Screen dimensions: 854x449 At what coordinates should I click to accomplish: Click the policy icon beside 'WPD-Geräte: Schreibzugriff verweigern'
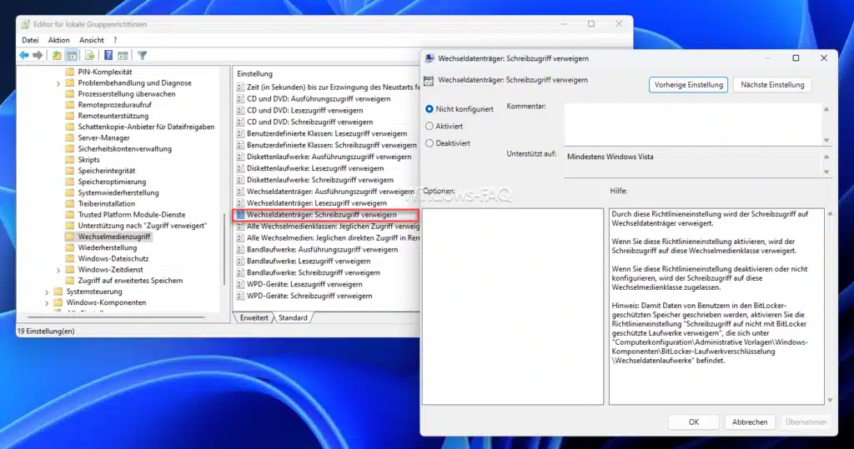click(x=241, y=296)
